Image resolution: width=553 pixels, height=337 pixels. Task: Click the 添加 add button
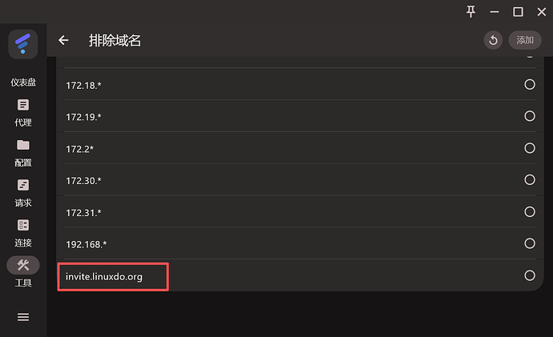pos(525,40)
